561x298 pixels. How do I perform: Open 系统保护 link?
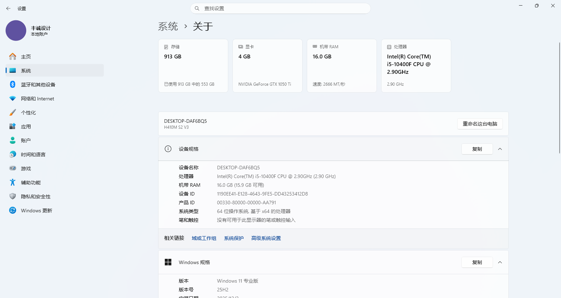coord(234,238)
